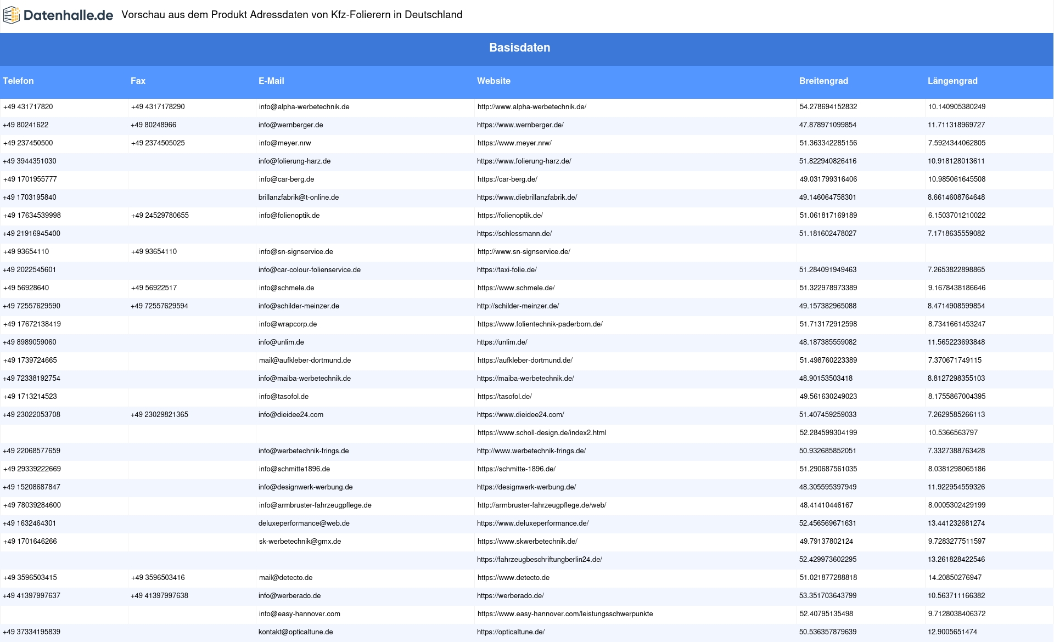Image resolution: width=1054 pixels, height=642 pixels.
Task: Click the Basisdaten section heading
Action: pos(519,48)
